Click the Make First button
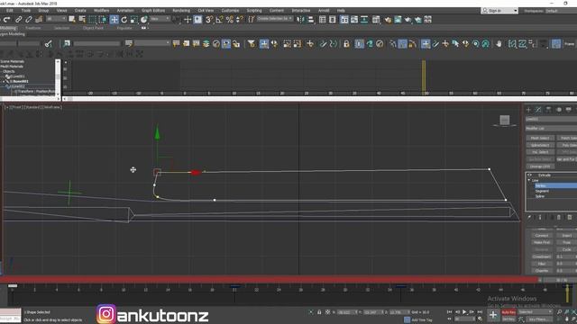This screenshot has height=324, width=577. click(x=541, y=242)
